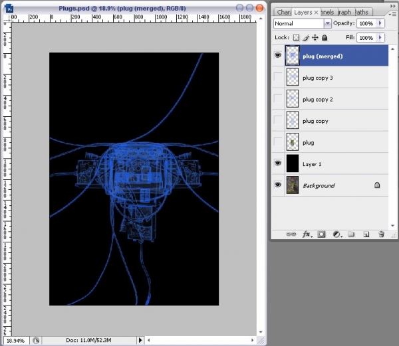Close the Layers tab with x
This screenshot has height=346, width=399.
coord(316,12)
